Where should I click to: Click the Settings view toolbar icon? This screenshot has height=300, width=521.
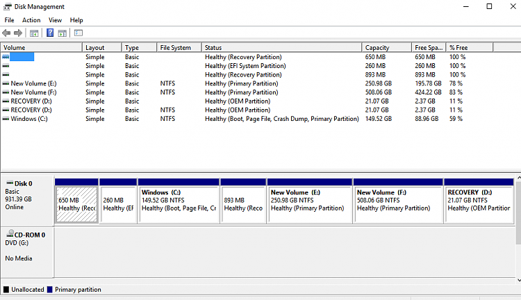pos(78,33)
